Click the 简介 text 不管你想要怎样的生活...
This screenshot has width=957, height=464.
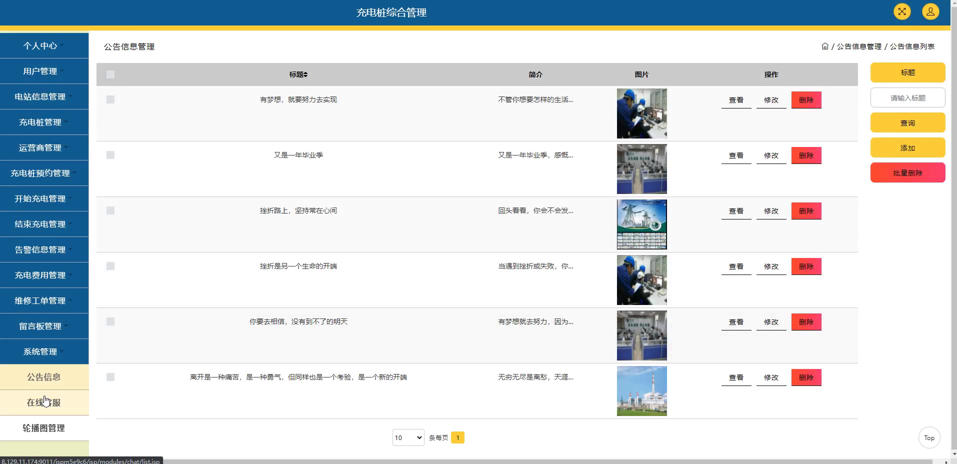535,99
